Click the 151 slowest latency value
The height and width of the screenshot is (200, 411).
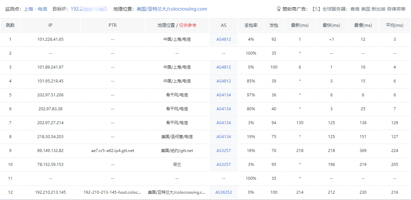(363, 136)
